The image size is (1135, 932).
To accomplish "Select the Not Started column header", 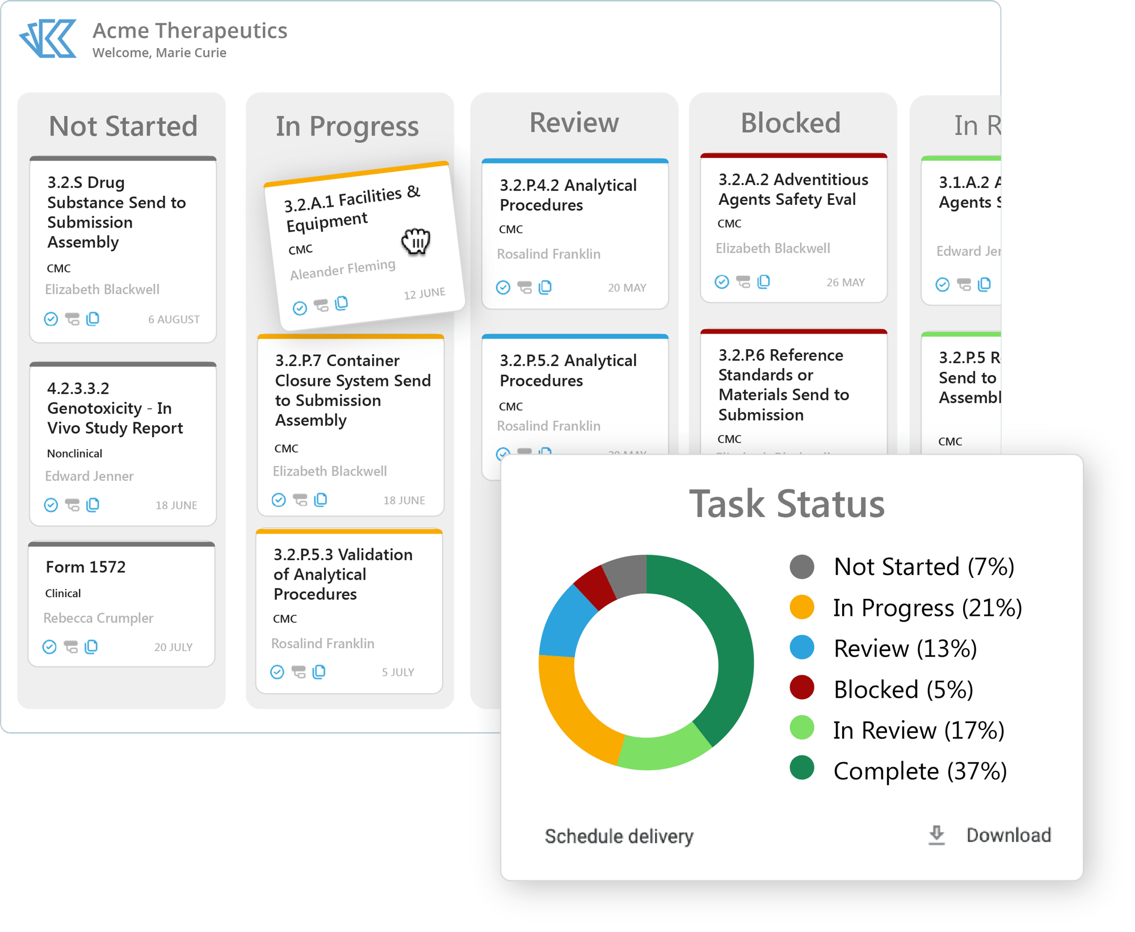I will (x=123, y=126).
